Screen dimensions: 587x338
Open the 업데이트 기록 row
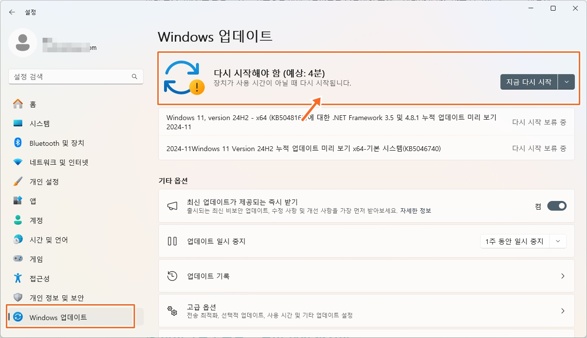tap(366, 276)
